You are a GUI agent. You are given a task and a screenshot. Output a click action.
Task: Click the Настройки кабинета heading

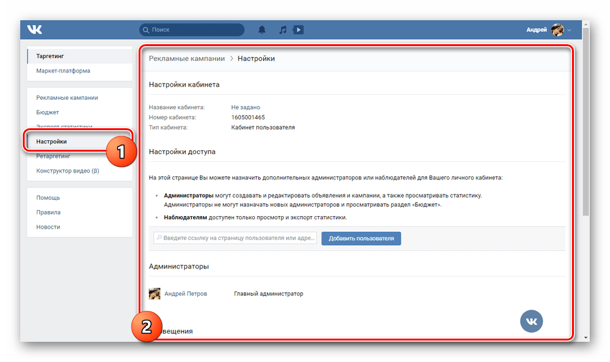(184, 84)
